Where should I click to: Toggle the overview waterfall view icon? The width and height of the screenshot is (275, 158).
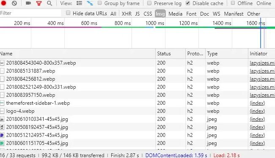click(90, 3)
